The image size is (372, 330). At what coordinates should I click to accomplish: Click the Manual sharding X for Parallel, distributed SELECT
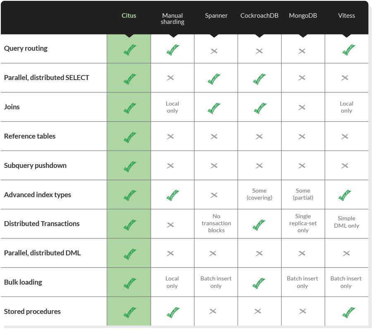(170, 78)
